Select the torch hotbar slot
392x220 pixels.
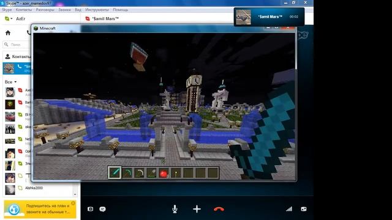[176, 172]
